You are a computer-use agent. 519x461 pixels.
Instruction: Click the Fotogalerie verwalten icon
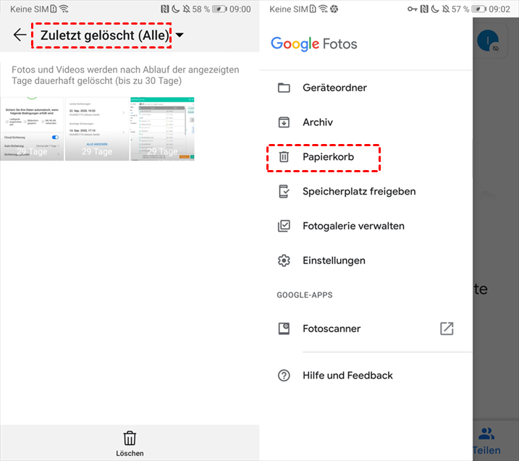[x=284, y=226]
